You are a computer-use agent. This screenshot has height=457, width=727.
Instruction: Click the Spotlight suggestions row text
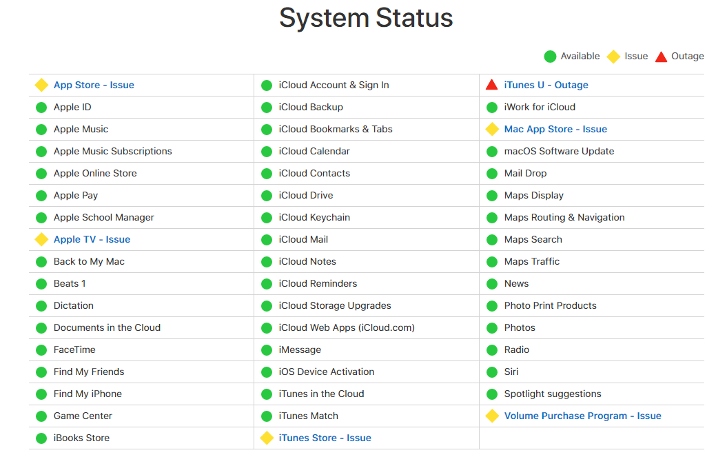point(553,394)
